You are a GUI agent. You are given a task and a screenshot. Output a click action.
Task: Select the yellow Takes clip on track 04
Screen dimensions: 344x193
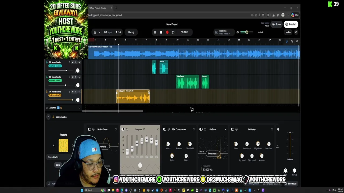pos(133,96)
